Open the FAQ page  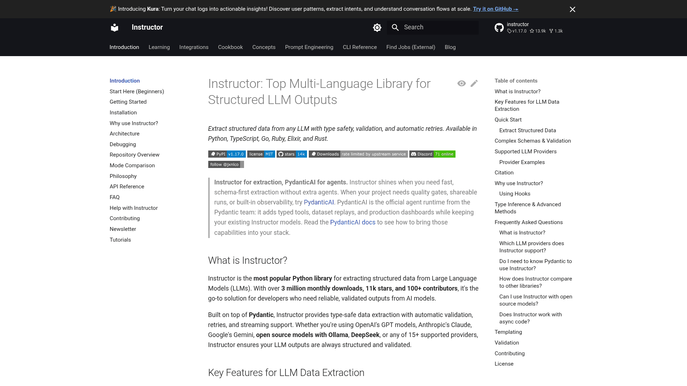click(x=114, y=197)
